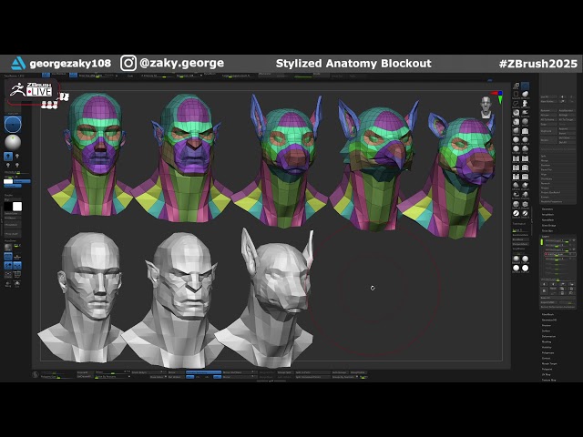Open the ArrayMesh palette section
Image resolution: width=583 pixels, height=437 pixels.
pyautogui.click(x=547, y=215)
